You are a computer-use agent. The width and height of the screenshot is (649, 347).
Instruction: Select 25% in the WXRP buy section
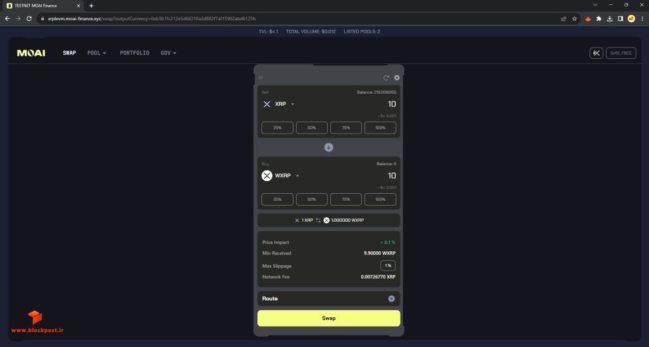click(278, 199)
